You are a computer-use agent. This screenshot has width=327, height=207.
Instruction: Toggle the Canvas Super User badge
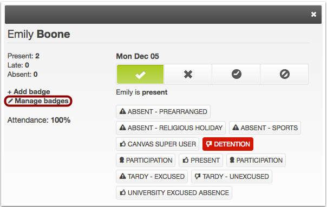[158, 144]
